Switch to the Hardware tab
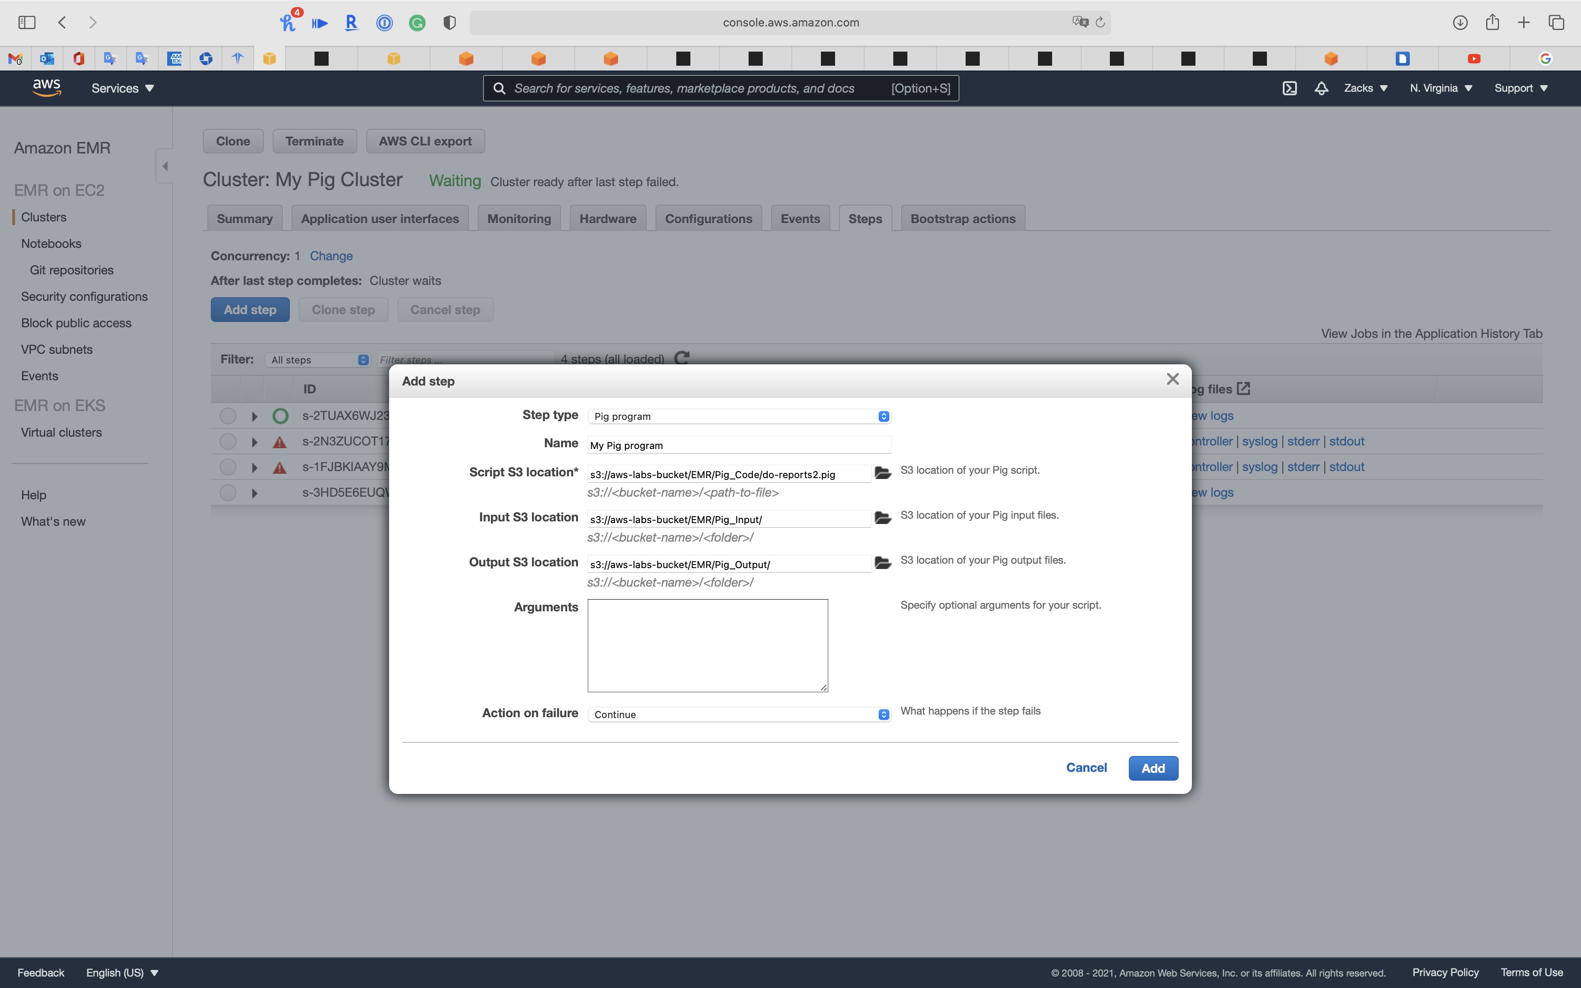This screenshot has height=988, width=1581. click(607, 219)
